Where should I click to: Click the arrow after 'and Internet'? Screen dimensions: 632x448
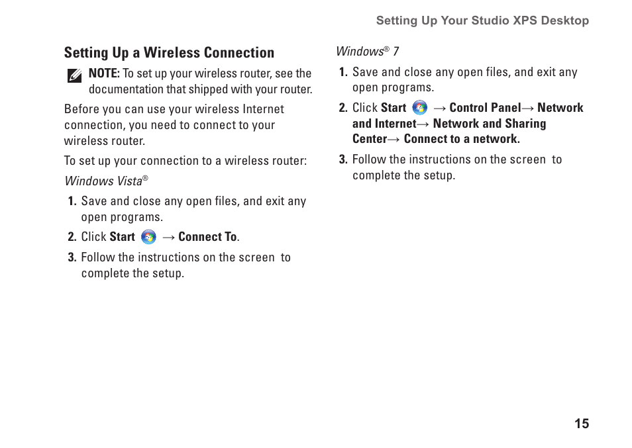pyautogui.click(x=423, y=124)
